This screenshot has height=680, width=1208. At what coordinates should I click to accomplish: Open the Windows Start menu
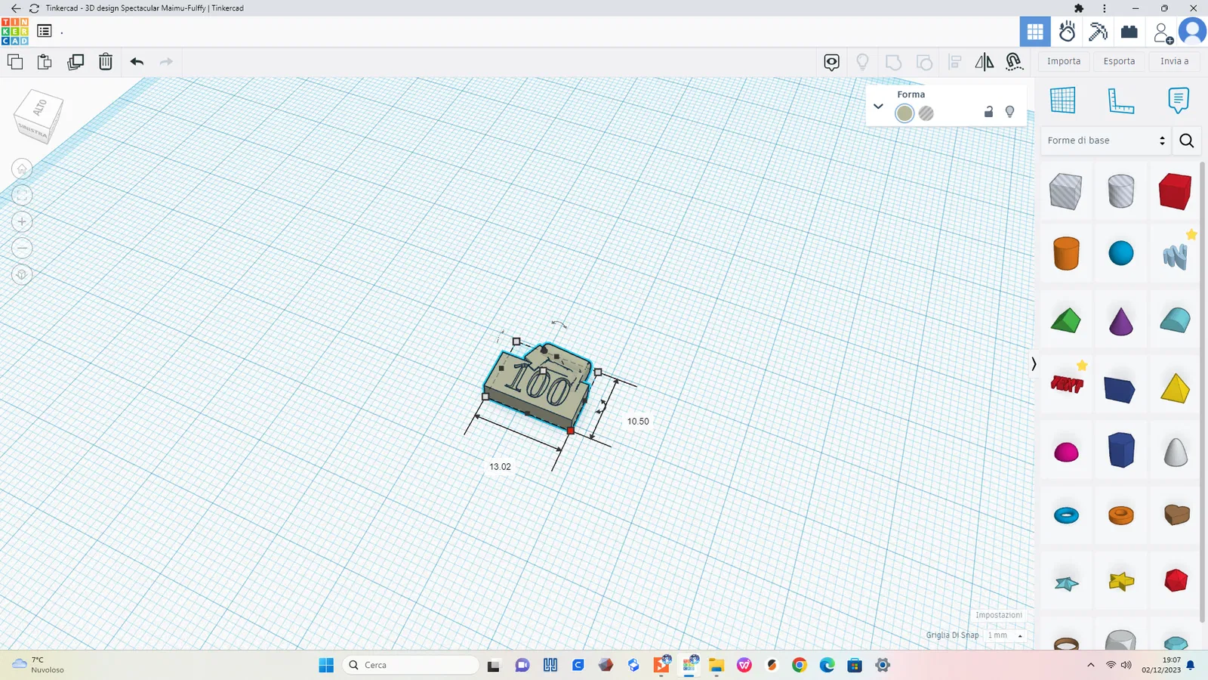coord(326,665)
